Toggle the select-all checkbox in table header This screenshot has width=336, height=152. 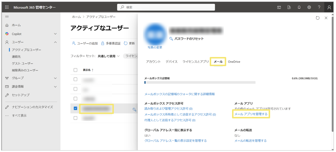(75, 70)
